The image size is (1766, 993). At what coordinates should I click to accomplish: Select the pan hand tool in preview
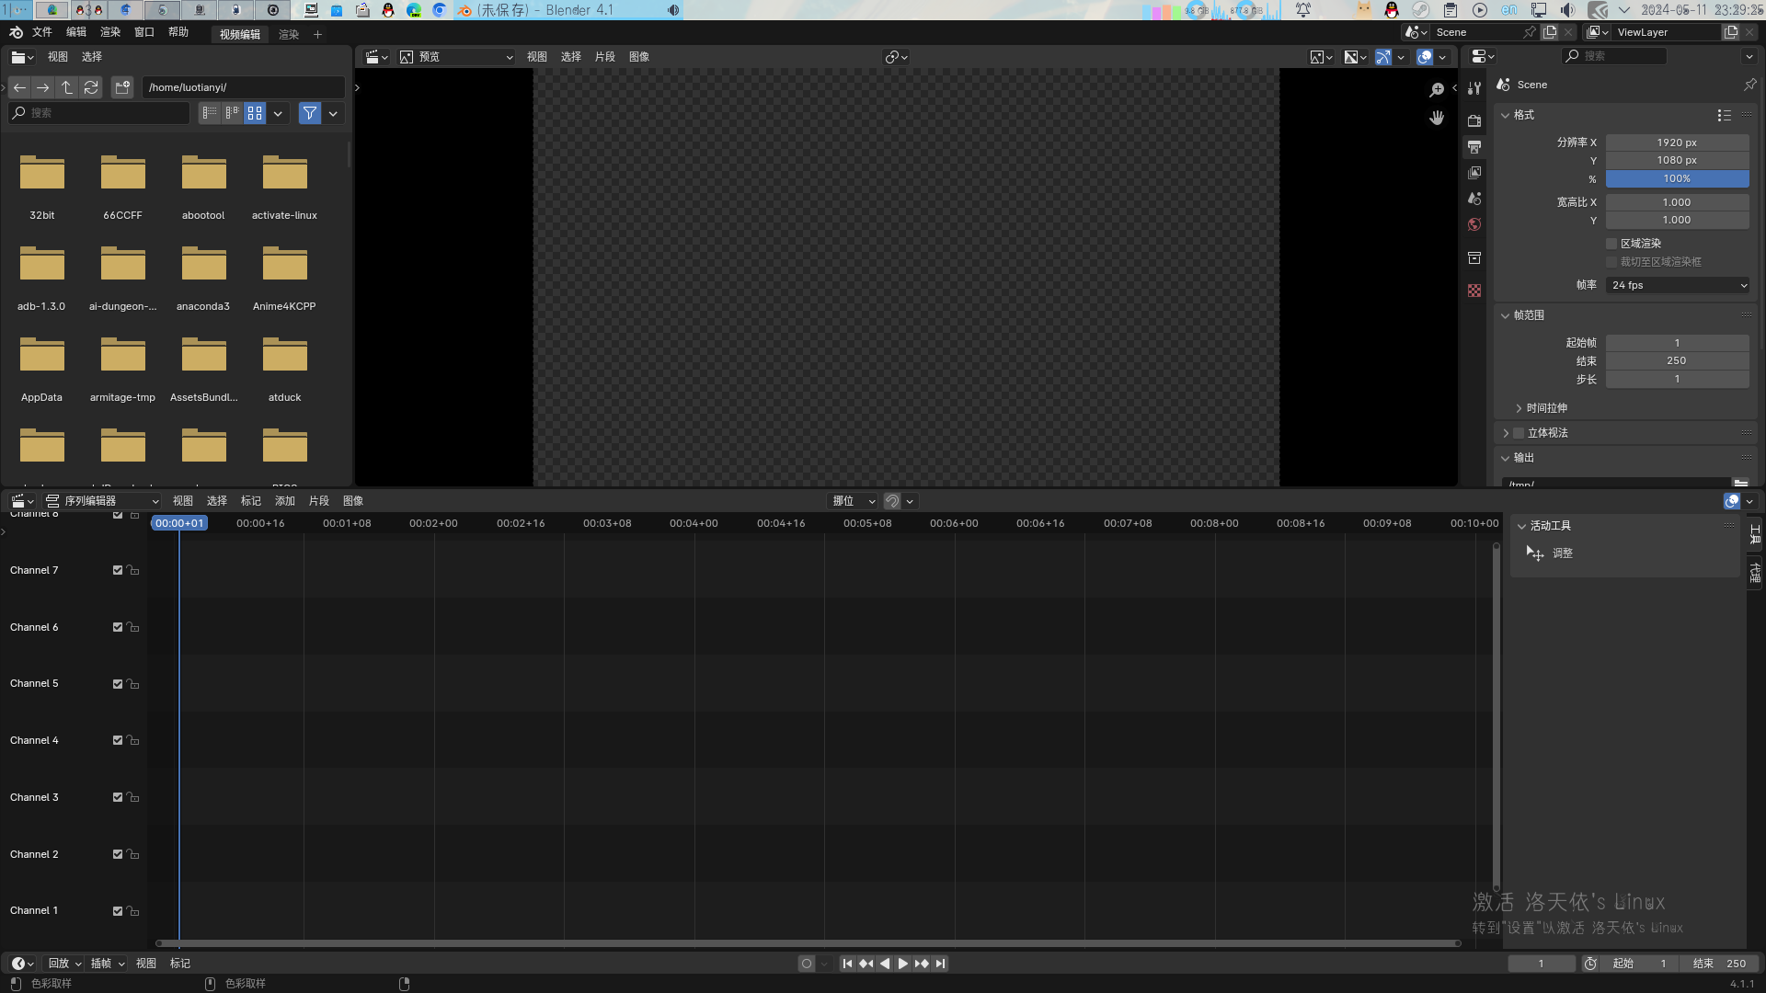(1437, 118)
